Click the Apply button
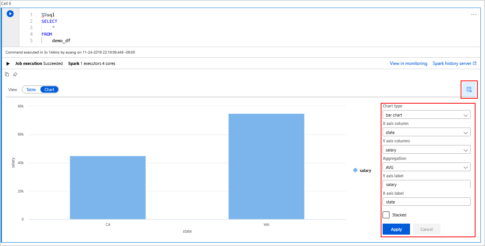The image size is (485, 246). point(396,229)
